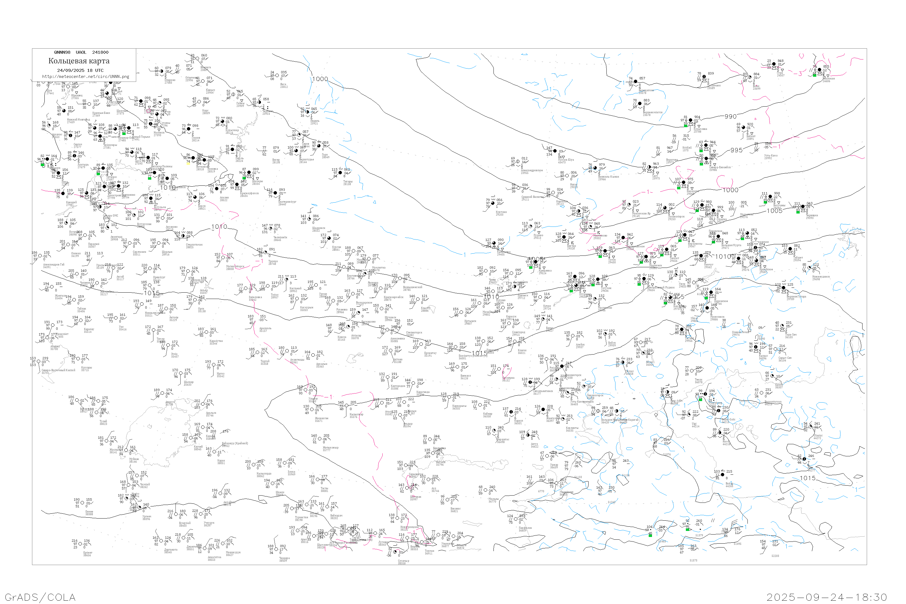The width and height of the screenshot is (906, 604).
Task: Click the Байкит station cloud-cover symbol
Action: [744, 127]
